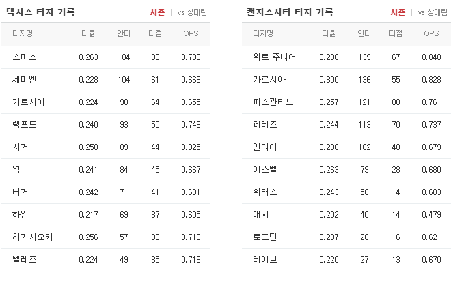Select 파스콴티노 batter name
Image resolution: width=451 pixels, height=281 pixels.
(273, 102)
